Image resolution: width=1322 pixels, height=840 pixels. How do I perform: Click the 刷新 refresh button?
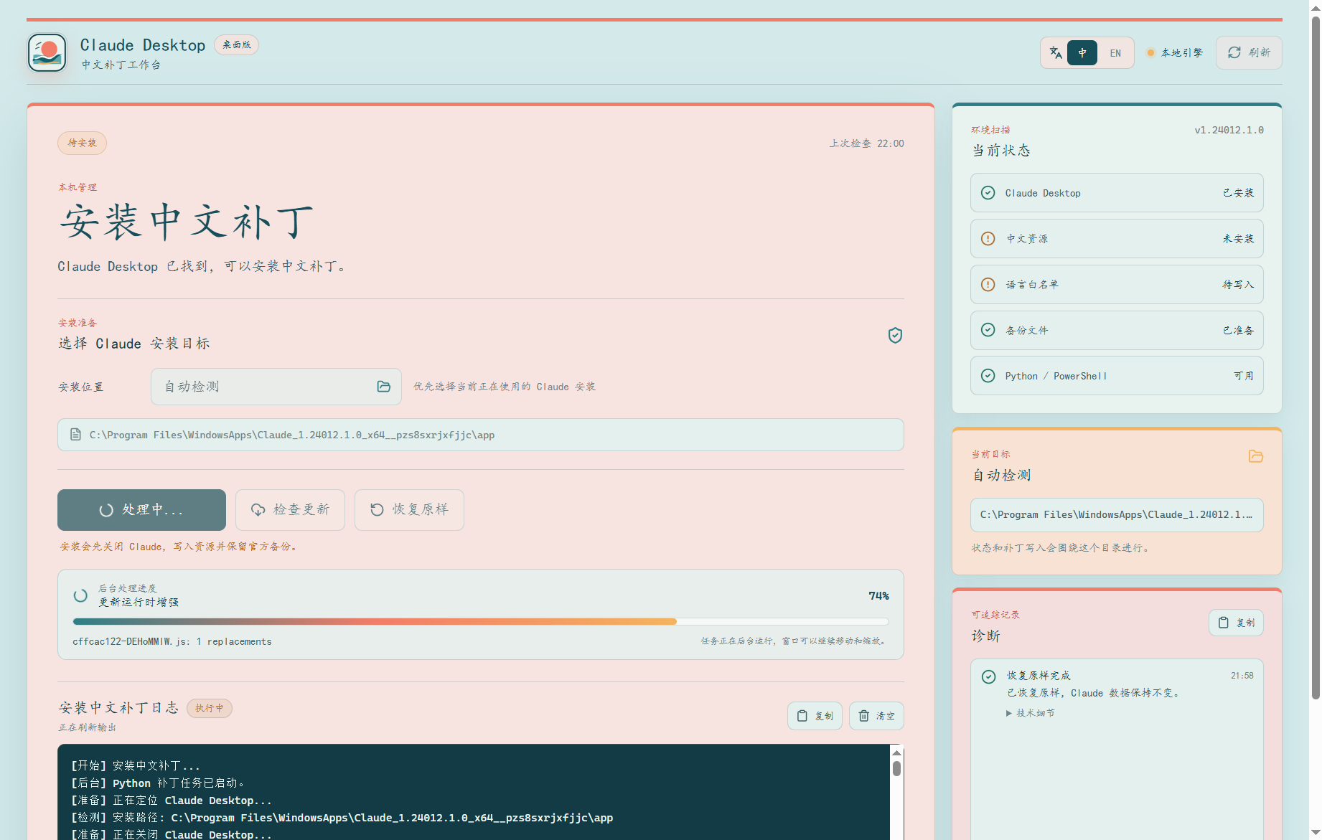click(x=1249, y=53)
